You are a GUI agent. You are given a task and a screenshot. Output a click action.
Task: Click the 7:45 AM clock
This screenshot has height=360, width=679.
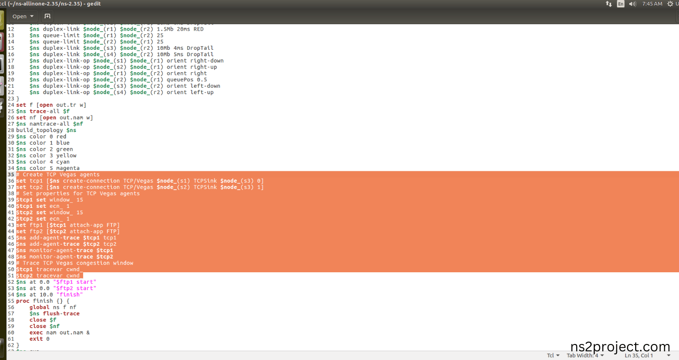coord(652,4)
